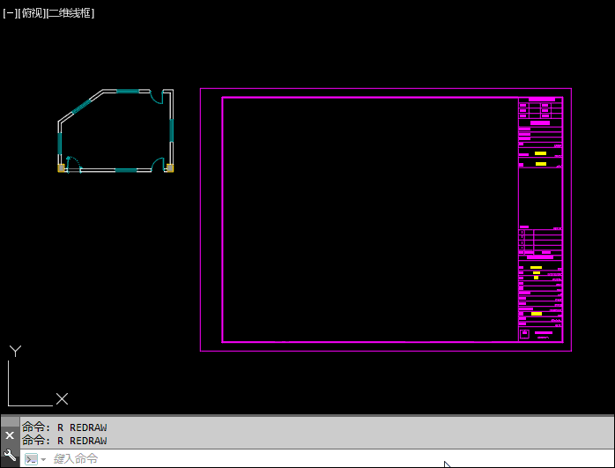Click the command prompt icon

(x=31, y=459)
